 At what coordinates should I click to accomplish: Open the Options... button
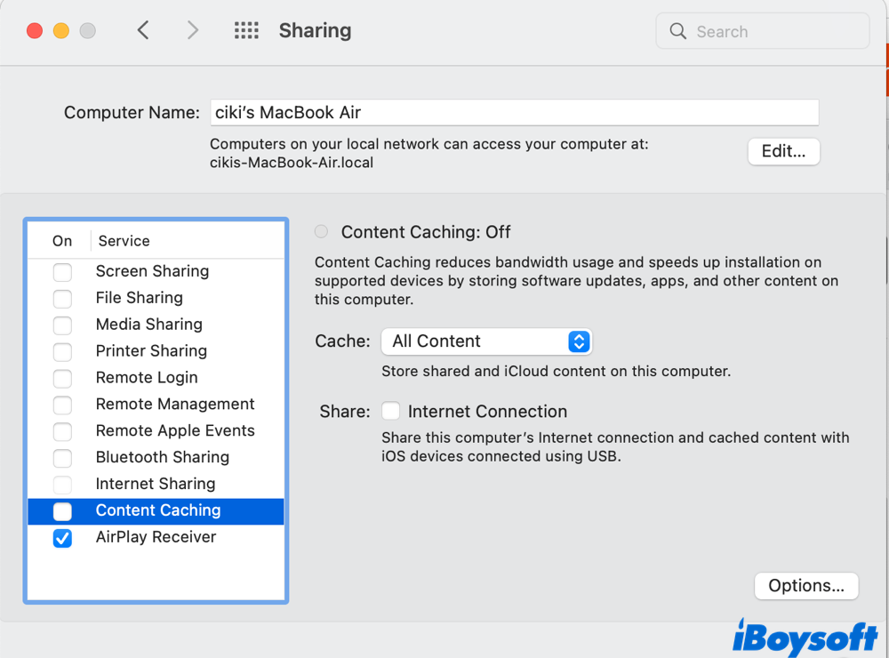click(x=806, y=586)
